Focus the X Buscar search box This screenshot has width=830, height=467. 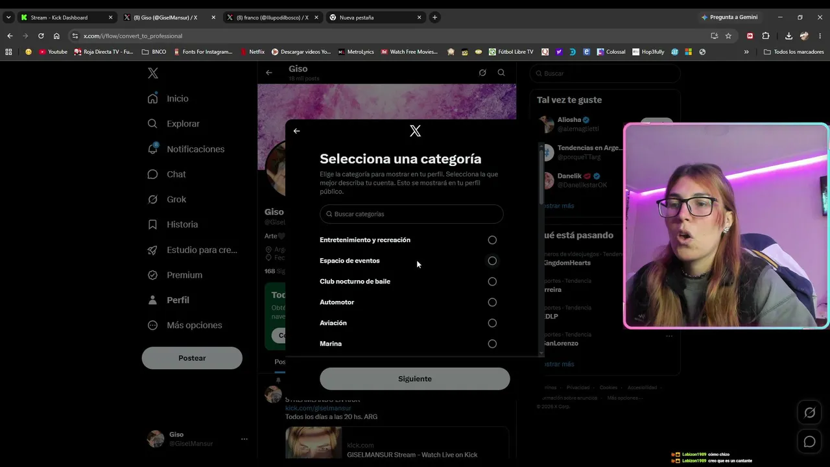coord(606,73)
